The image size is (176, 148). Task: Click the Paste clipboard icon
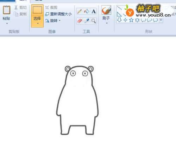click(x=6, y=10)
